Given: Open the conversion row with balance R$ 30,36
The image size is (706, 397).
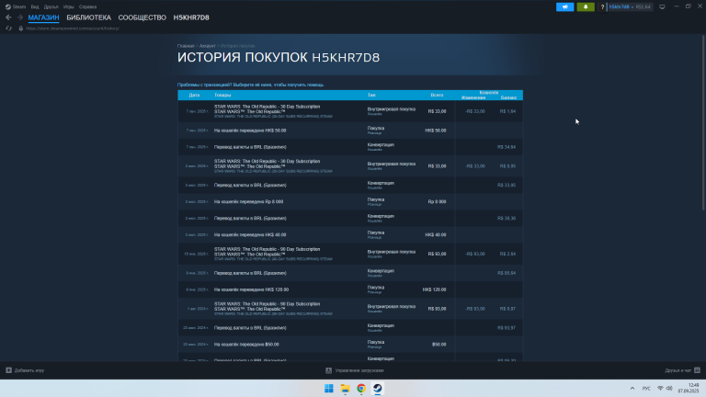Looking at the screenshot, I should click(350, 219).
